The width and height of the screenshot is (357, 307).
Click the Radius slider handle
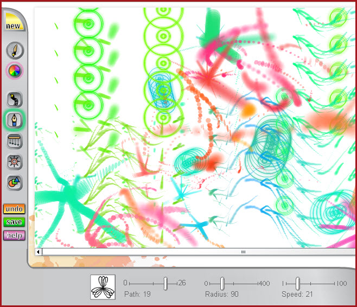pos(222,284)
